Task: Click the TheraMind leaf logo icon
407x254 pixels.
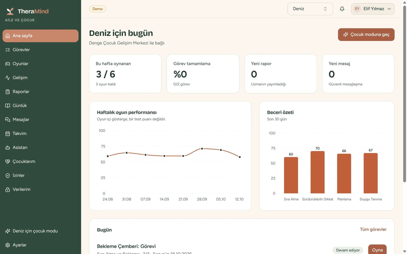Action: click(x=10, y=11)
